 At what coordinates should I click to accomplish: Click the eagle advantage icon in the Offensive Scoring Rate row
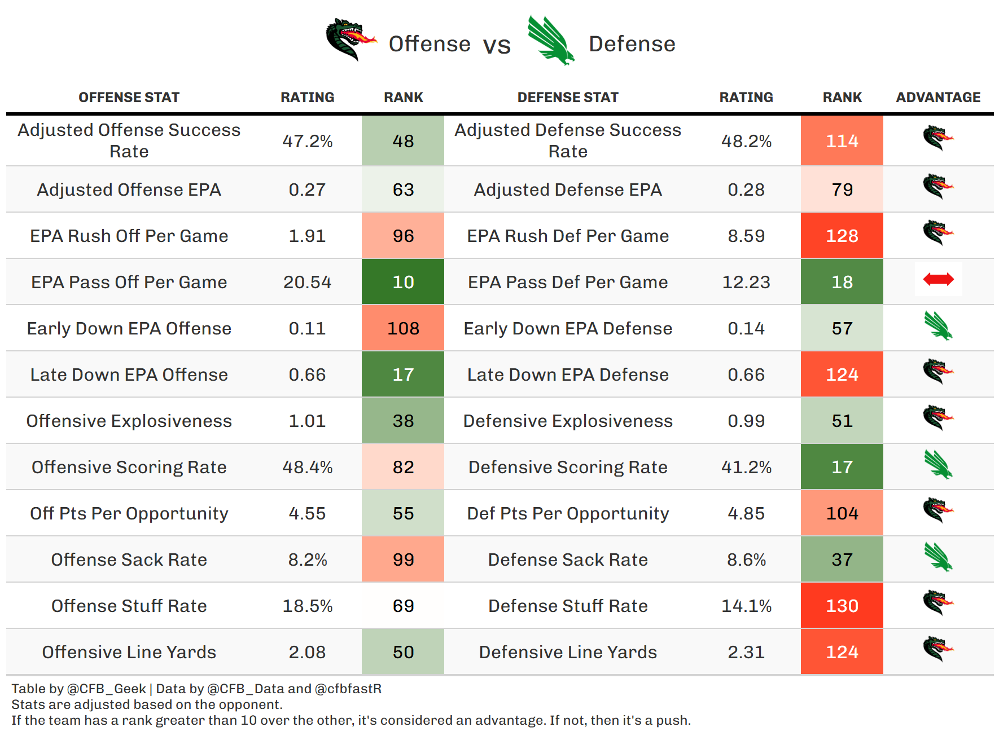[938, 465]
